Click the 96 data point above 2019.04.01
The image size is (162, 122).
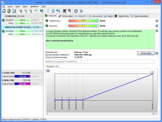click(x=83, y=98)
